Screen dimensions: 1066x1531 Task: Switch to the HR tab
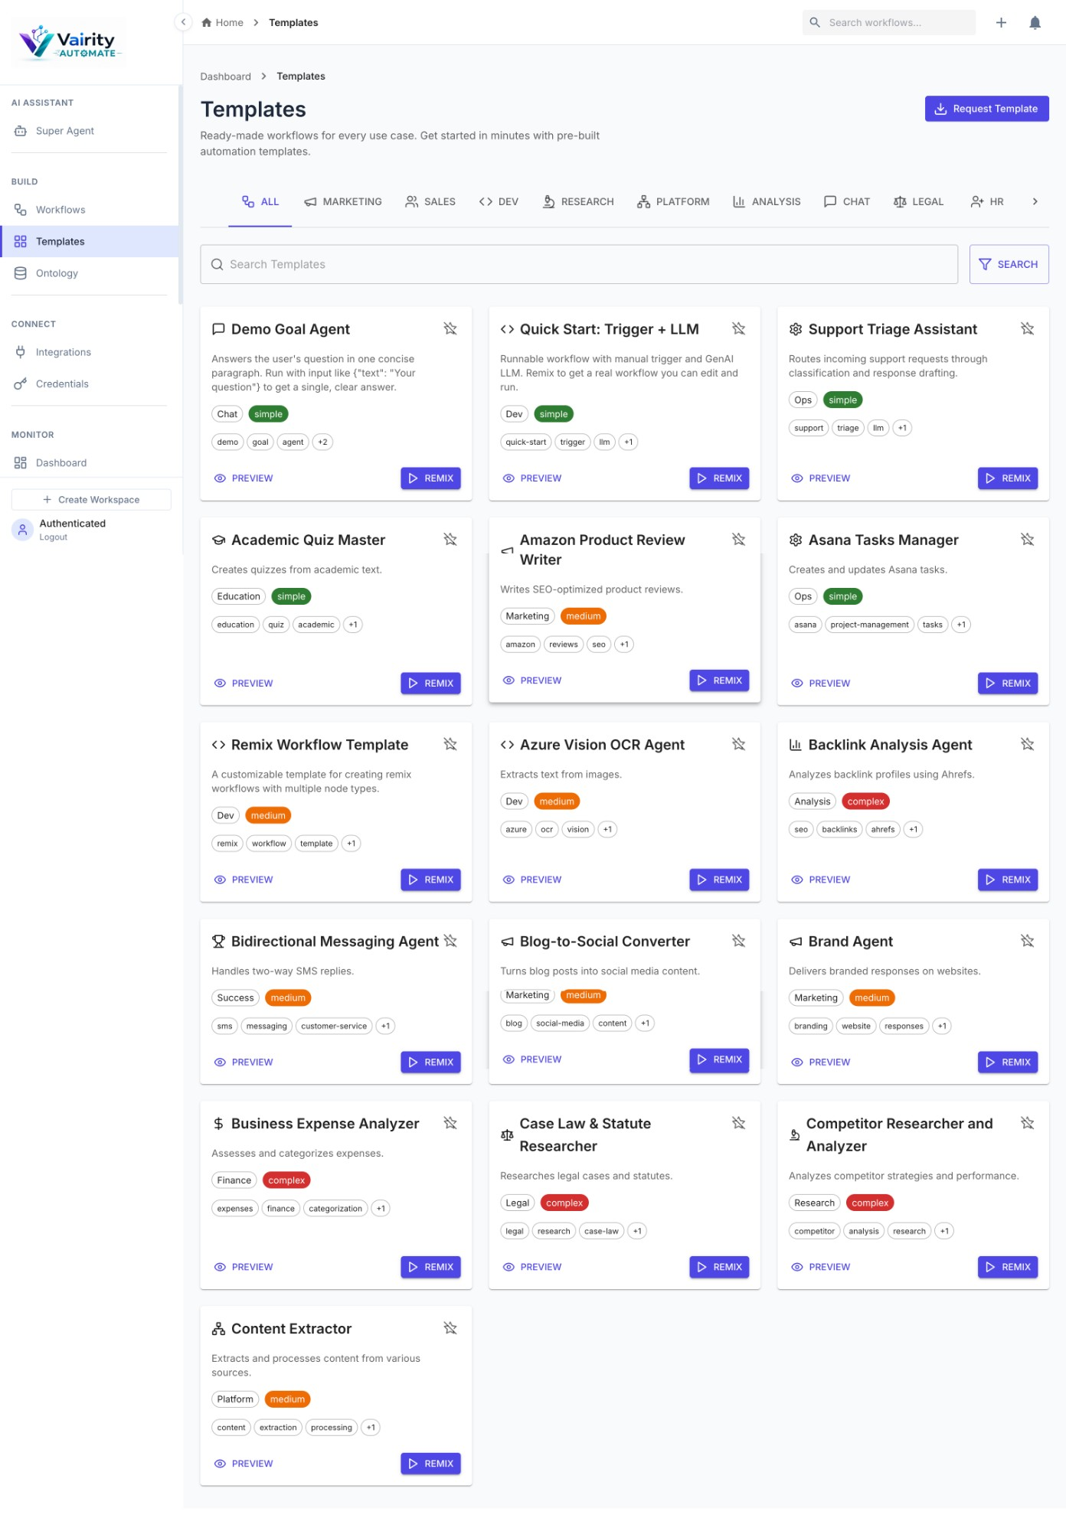point(986,202)
